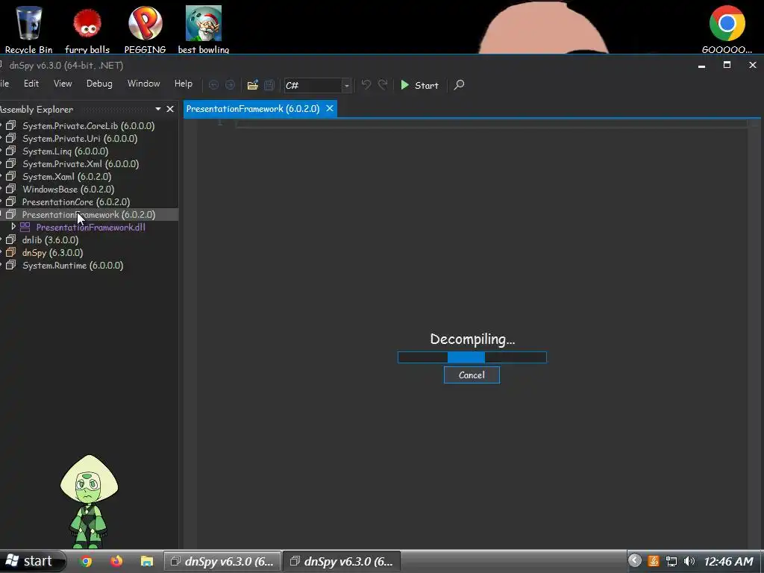Open the Window menu
Viewport: 764px width, 573px height.
pos(144,84)
